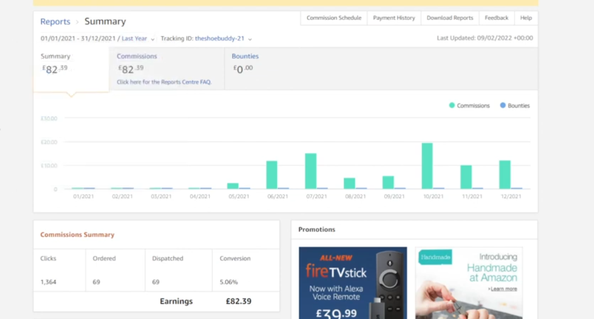Open the Reports breadcrumb link
The height and width of the screenshot is (319, 594).
(x=55, y=22)
